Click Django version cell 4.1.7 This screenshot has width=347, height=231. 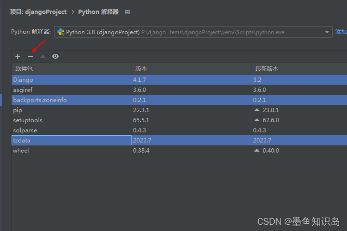tap(139, 79)
